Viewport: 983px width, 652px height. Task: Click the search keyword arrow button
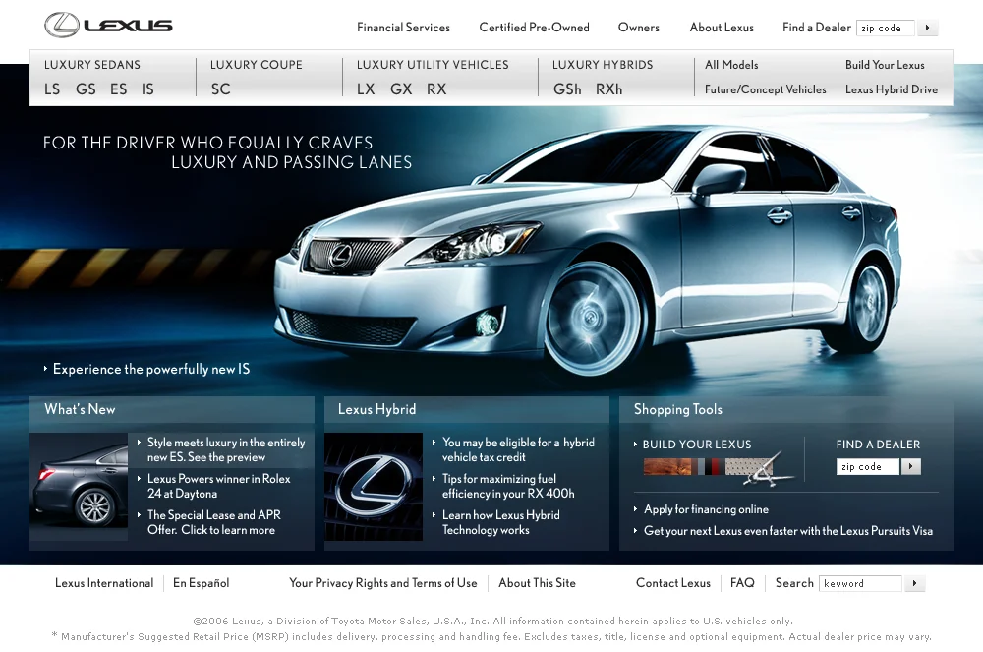click(914, 584)
